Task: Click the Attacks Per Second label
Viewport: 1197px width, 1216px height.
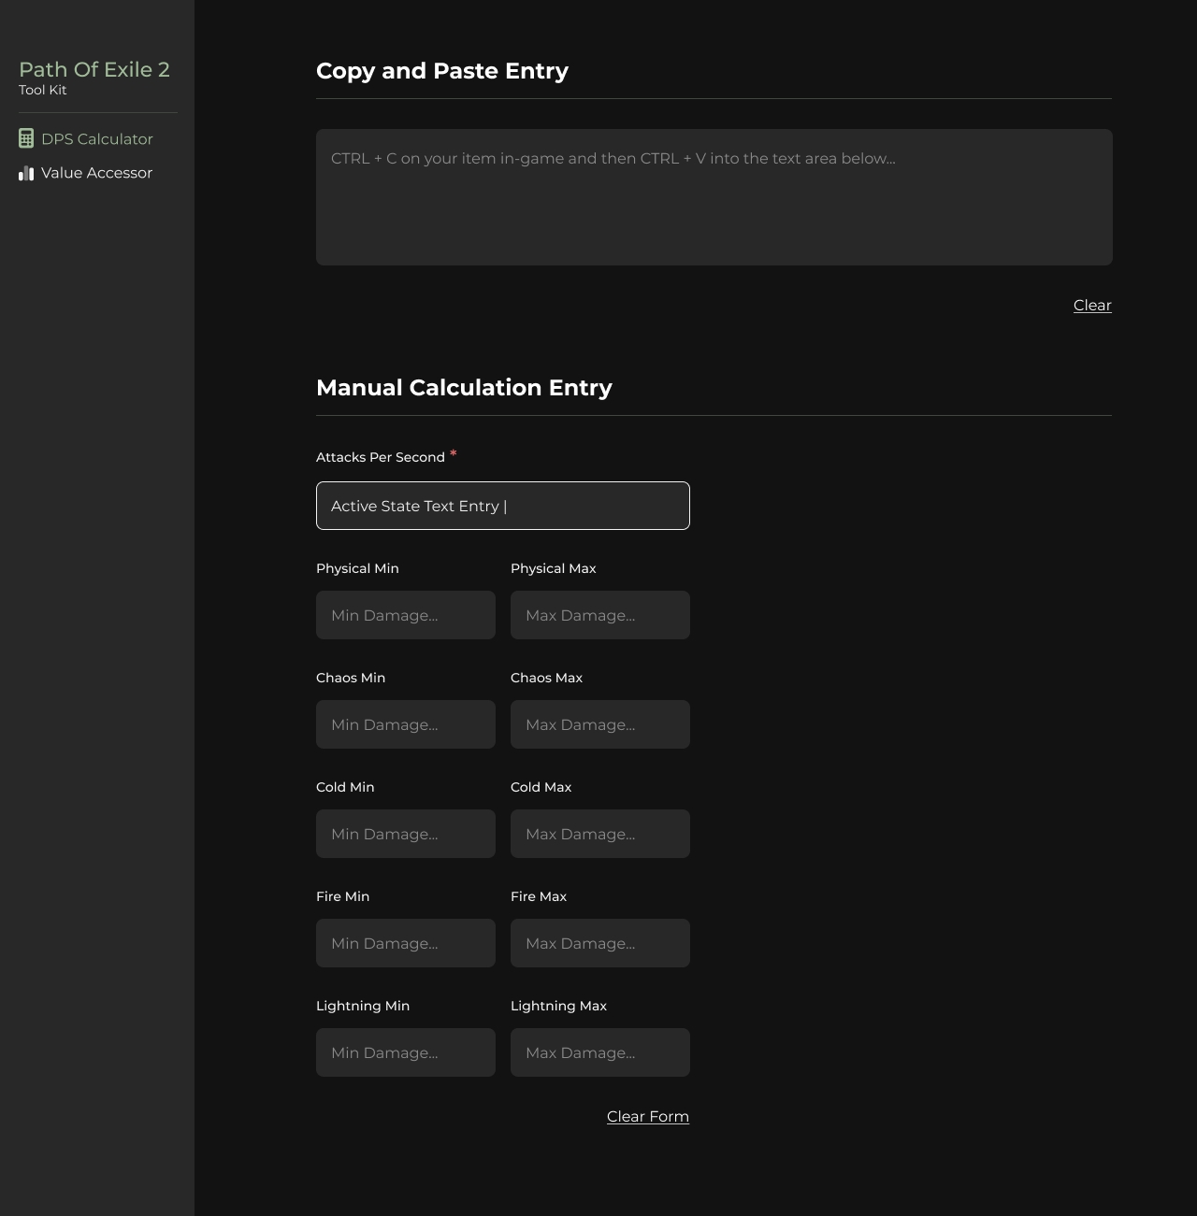Action: pos(381,457)
